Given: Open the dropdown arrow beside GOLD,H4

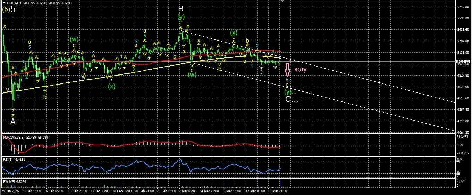Looking at the screenshot, I should point(3,3).
